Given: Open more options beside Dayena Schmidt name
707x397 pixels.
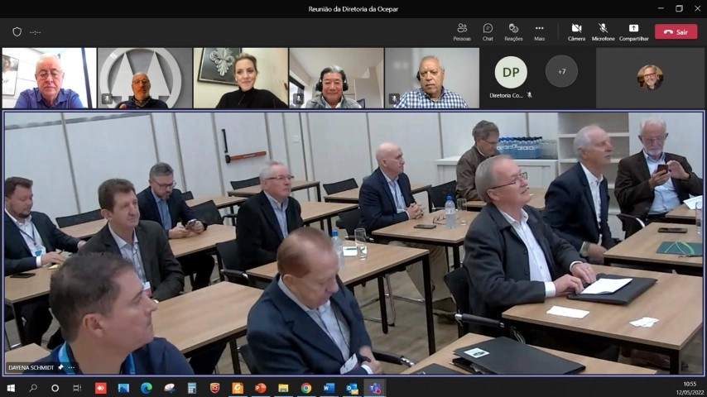Looking at the screenshot, I should 71,368.
